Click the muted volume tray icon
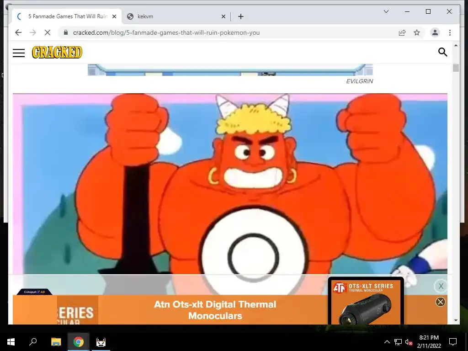 coord(409,342)
